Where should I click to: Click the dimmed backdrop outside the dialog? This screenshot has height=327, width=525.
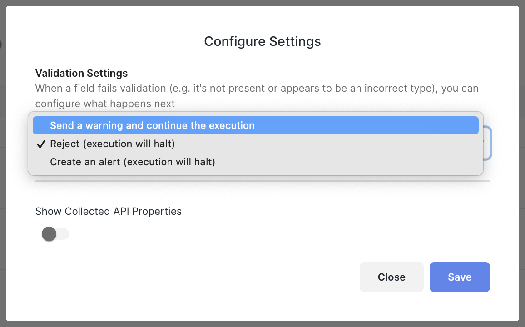pos(522,182)
